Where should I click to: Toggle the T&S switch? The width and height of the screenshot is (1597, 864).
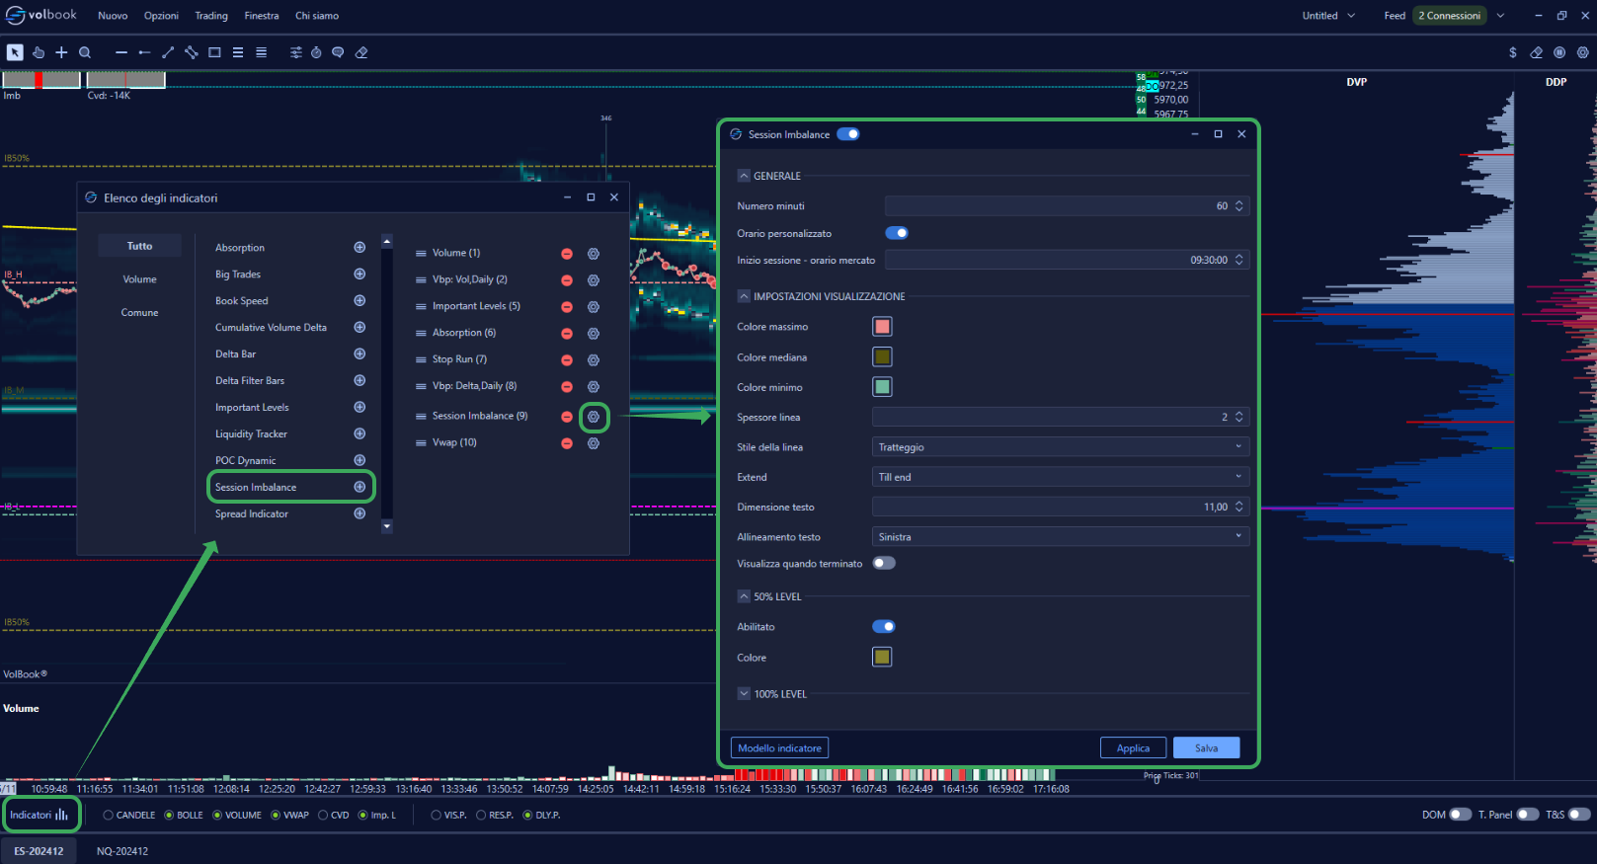(x=1579, y=815)
